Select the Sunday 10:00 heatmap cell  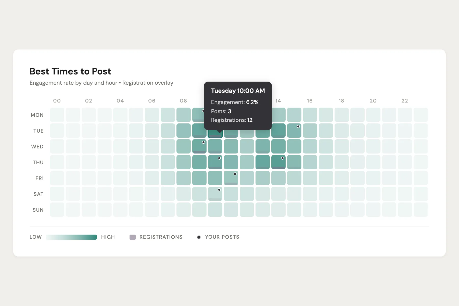pos(215,210)
